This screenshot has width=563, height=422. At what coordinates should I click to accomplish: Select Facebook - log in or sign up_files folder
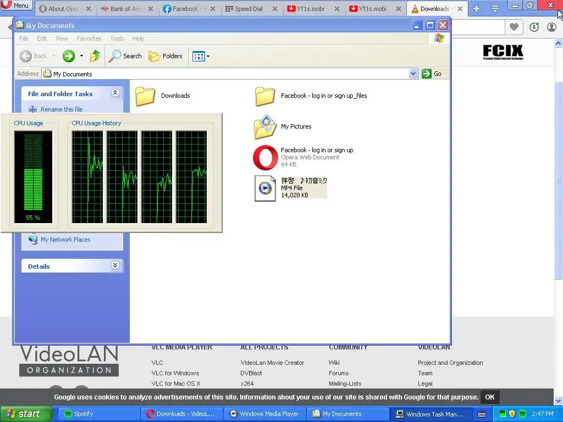(311, 96)
